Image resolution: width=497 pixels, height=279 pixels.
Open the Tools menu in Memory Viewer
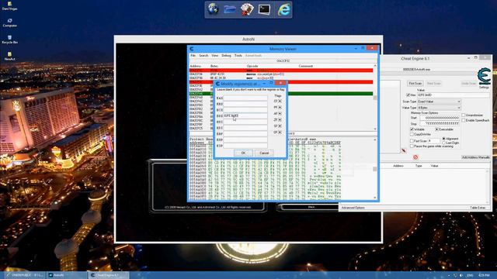coord(238,55)
